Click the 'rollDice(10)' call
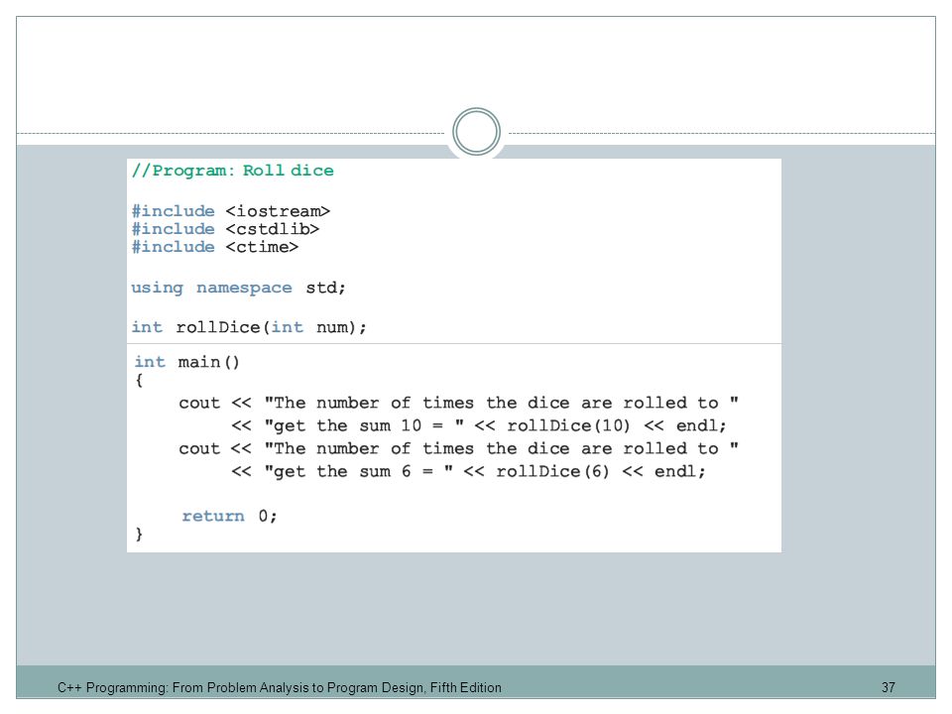 (568, 425)
